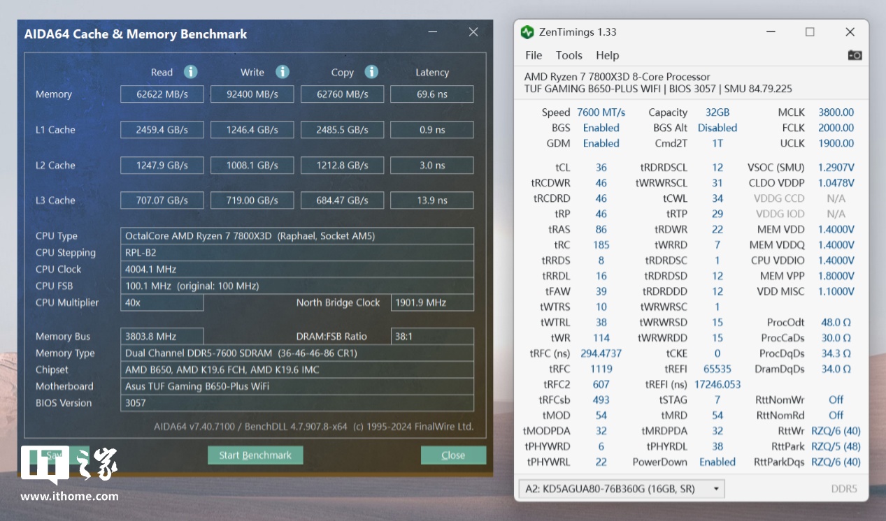This screenshot has height=521, width=886.
Task: Click the info icon beside Read
Action: (190, 72)
